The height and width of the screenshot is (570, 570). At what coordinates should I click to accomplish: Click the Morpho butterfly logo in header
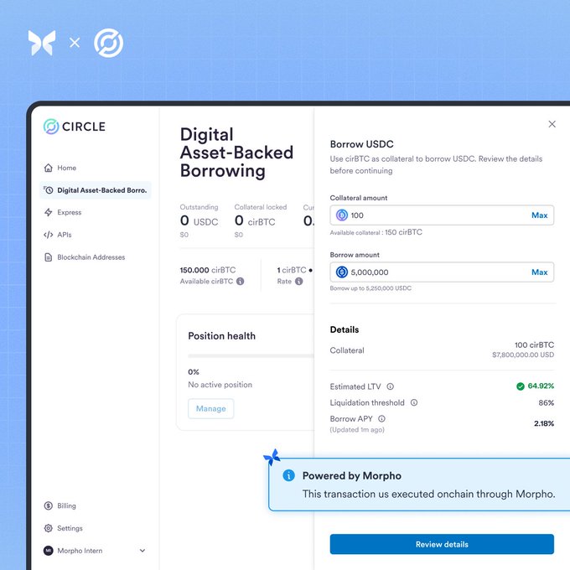tap(42, 43)
